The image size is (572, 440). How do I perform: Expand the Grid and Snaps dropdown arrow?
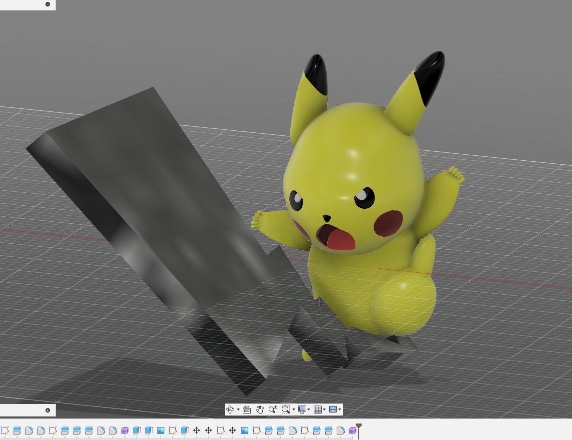tap(324, 410)
